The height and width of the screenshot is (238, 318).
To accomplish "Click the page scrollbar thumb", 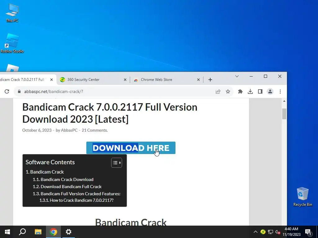I will tap(284, 114).
